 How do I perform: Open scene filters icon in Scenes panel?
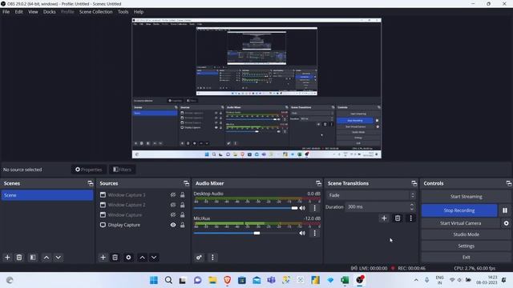[33, 258]
